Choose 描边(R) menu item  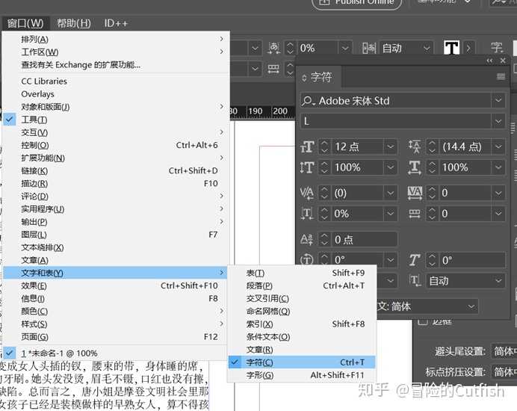(115, 183)
